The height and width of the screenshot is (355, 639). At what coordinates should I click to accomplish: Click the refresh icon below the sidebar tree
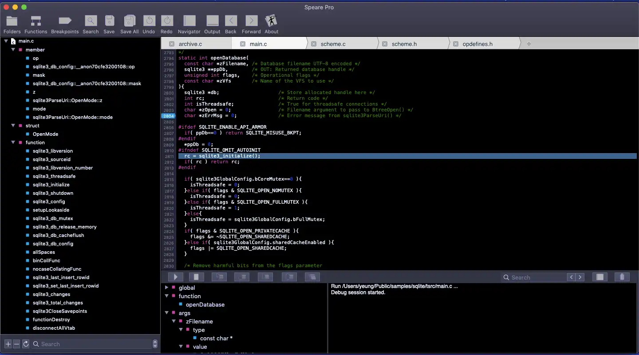(26, 344)
